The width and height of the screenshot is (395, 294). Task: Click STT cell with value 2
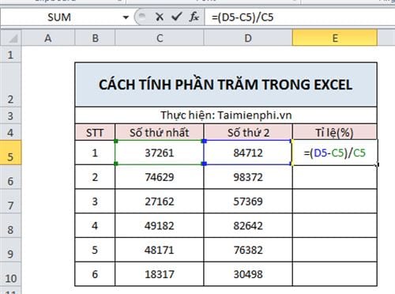(x=95, y=177)
